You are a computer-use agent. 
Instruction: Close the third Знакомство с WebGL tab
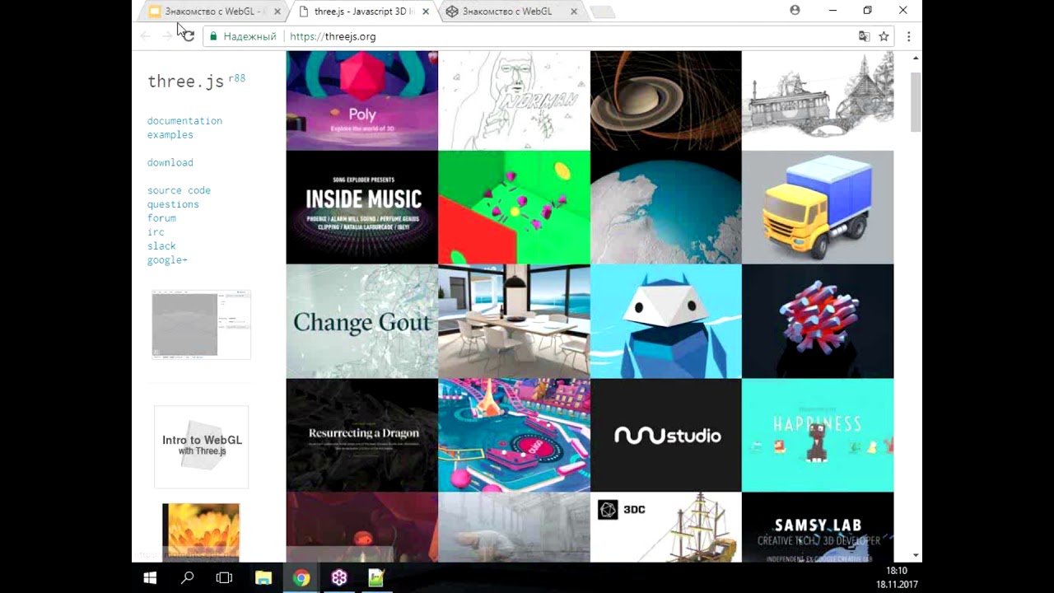click(574, 12)
